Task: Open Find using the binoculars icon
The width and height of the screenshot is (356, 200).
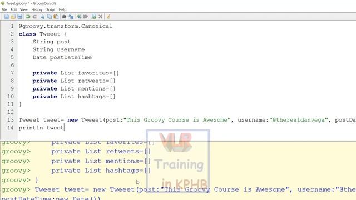Action: coord(65,17)
